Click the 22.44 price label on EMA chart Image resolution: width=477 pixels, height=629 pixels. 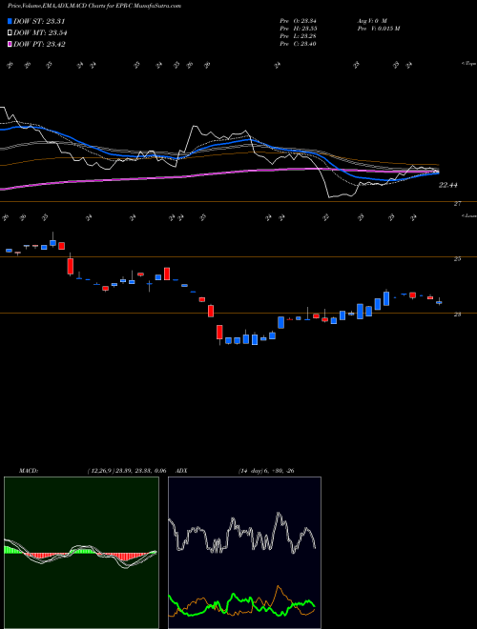448,185
